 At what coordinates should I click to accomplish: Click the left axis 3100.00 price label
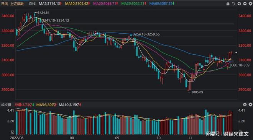pyautogui.click(x=8, y=60)
